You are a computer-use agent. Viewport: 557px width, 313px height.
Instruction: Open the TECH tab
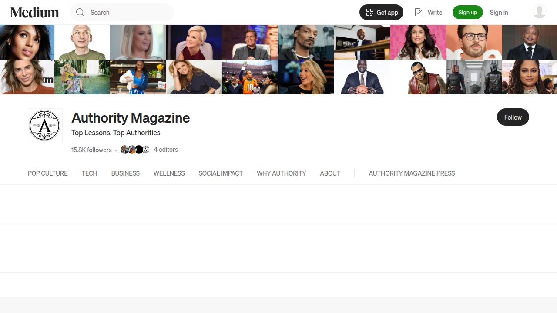89,173
